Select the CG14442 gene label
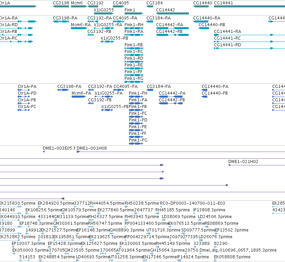The image size is (285, 262). (165, 10)
